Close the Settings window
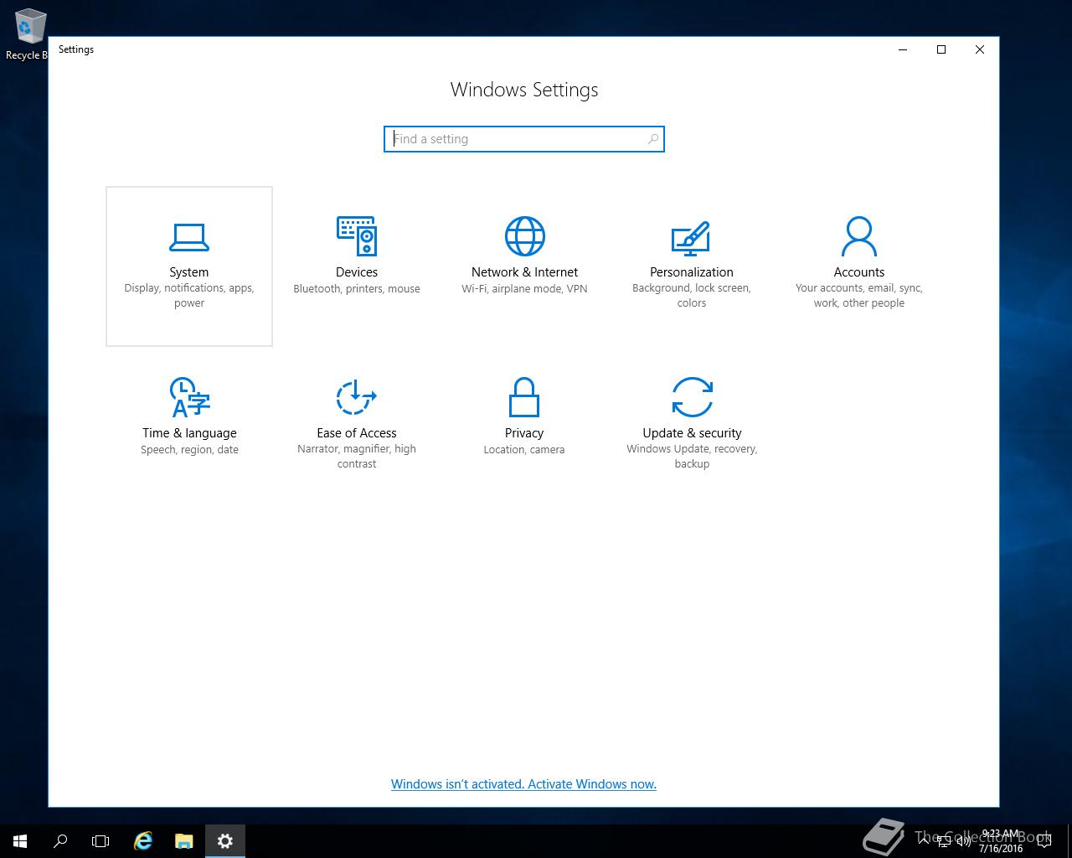The image size is (1072, 858). (x=980, y=49)
